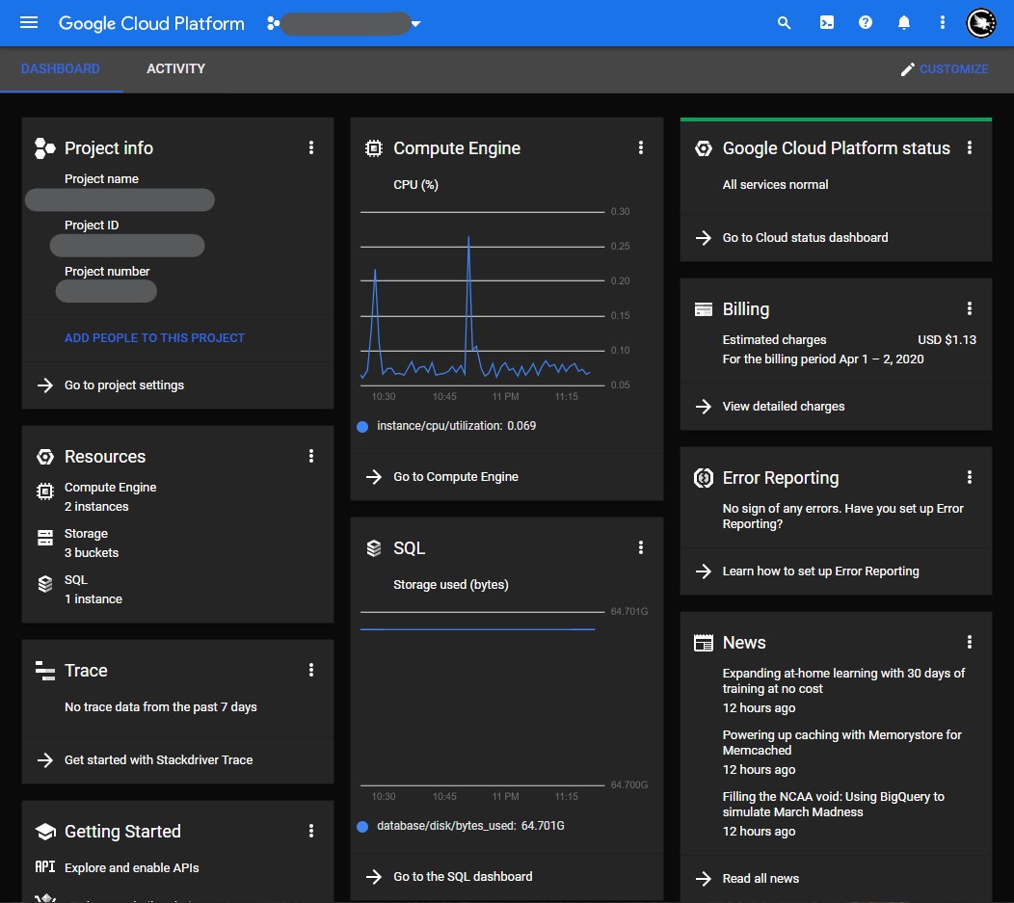This screenshot has width=1014, height=903.
Task: Click the SQL storage used chart line
Action: [477, 629]
